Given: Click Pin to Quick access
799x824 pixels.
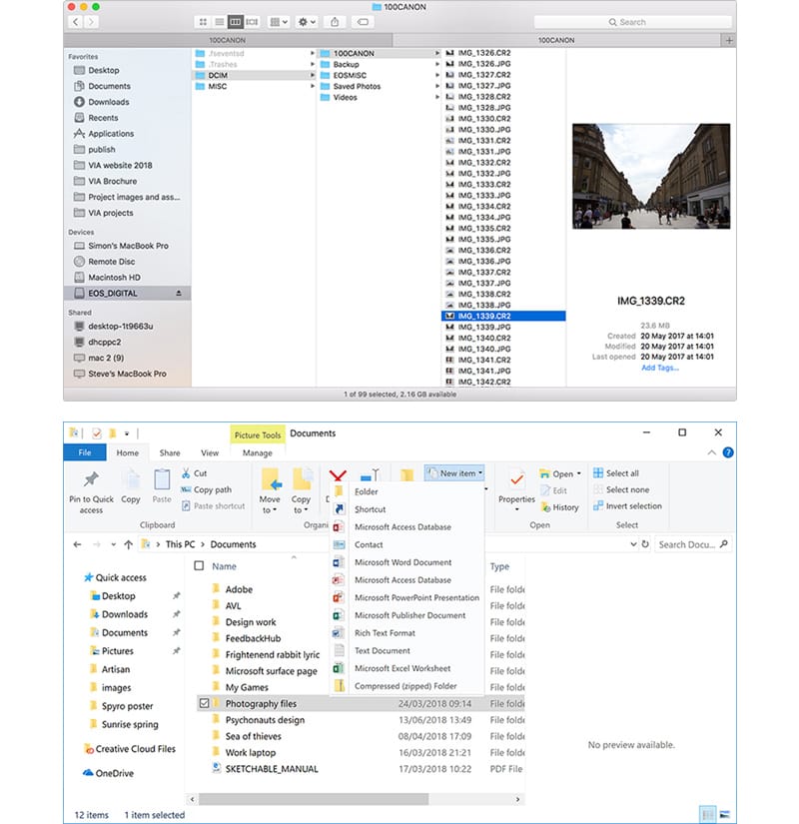Looking at the screenshot, I should coord(91,491).
